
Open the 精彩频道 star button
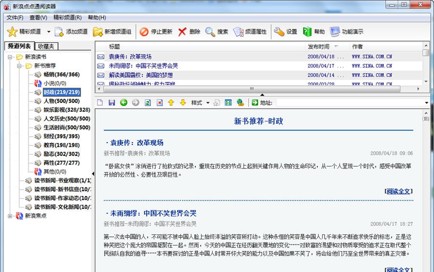(x=24, y=32)
